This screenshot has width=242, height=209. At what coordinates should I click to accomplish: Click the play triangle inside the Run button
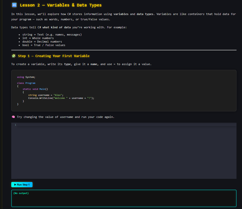pyautogui.click(x=15, y=184)
